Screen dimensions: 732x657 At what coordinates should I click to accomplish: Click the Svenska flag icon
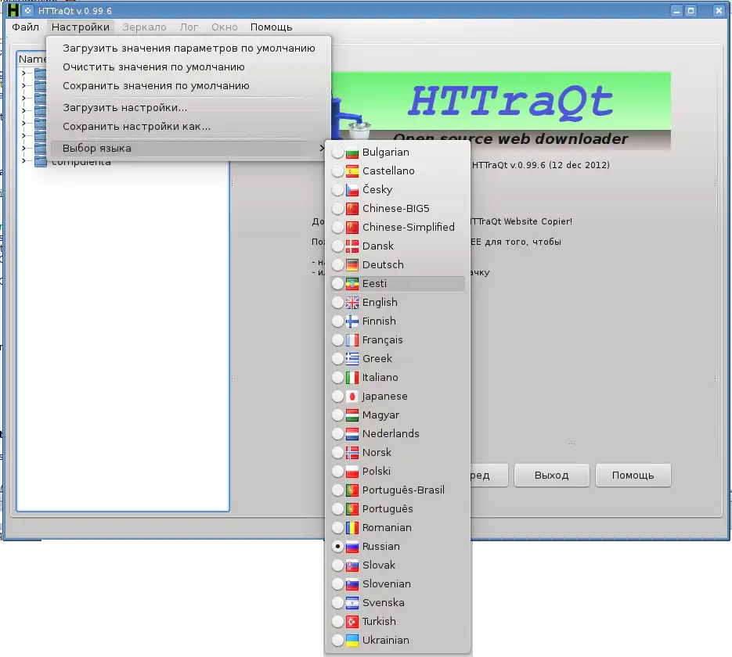pyautogui.click(x=352, y=603)
